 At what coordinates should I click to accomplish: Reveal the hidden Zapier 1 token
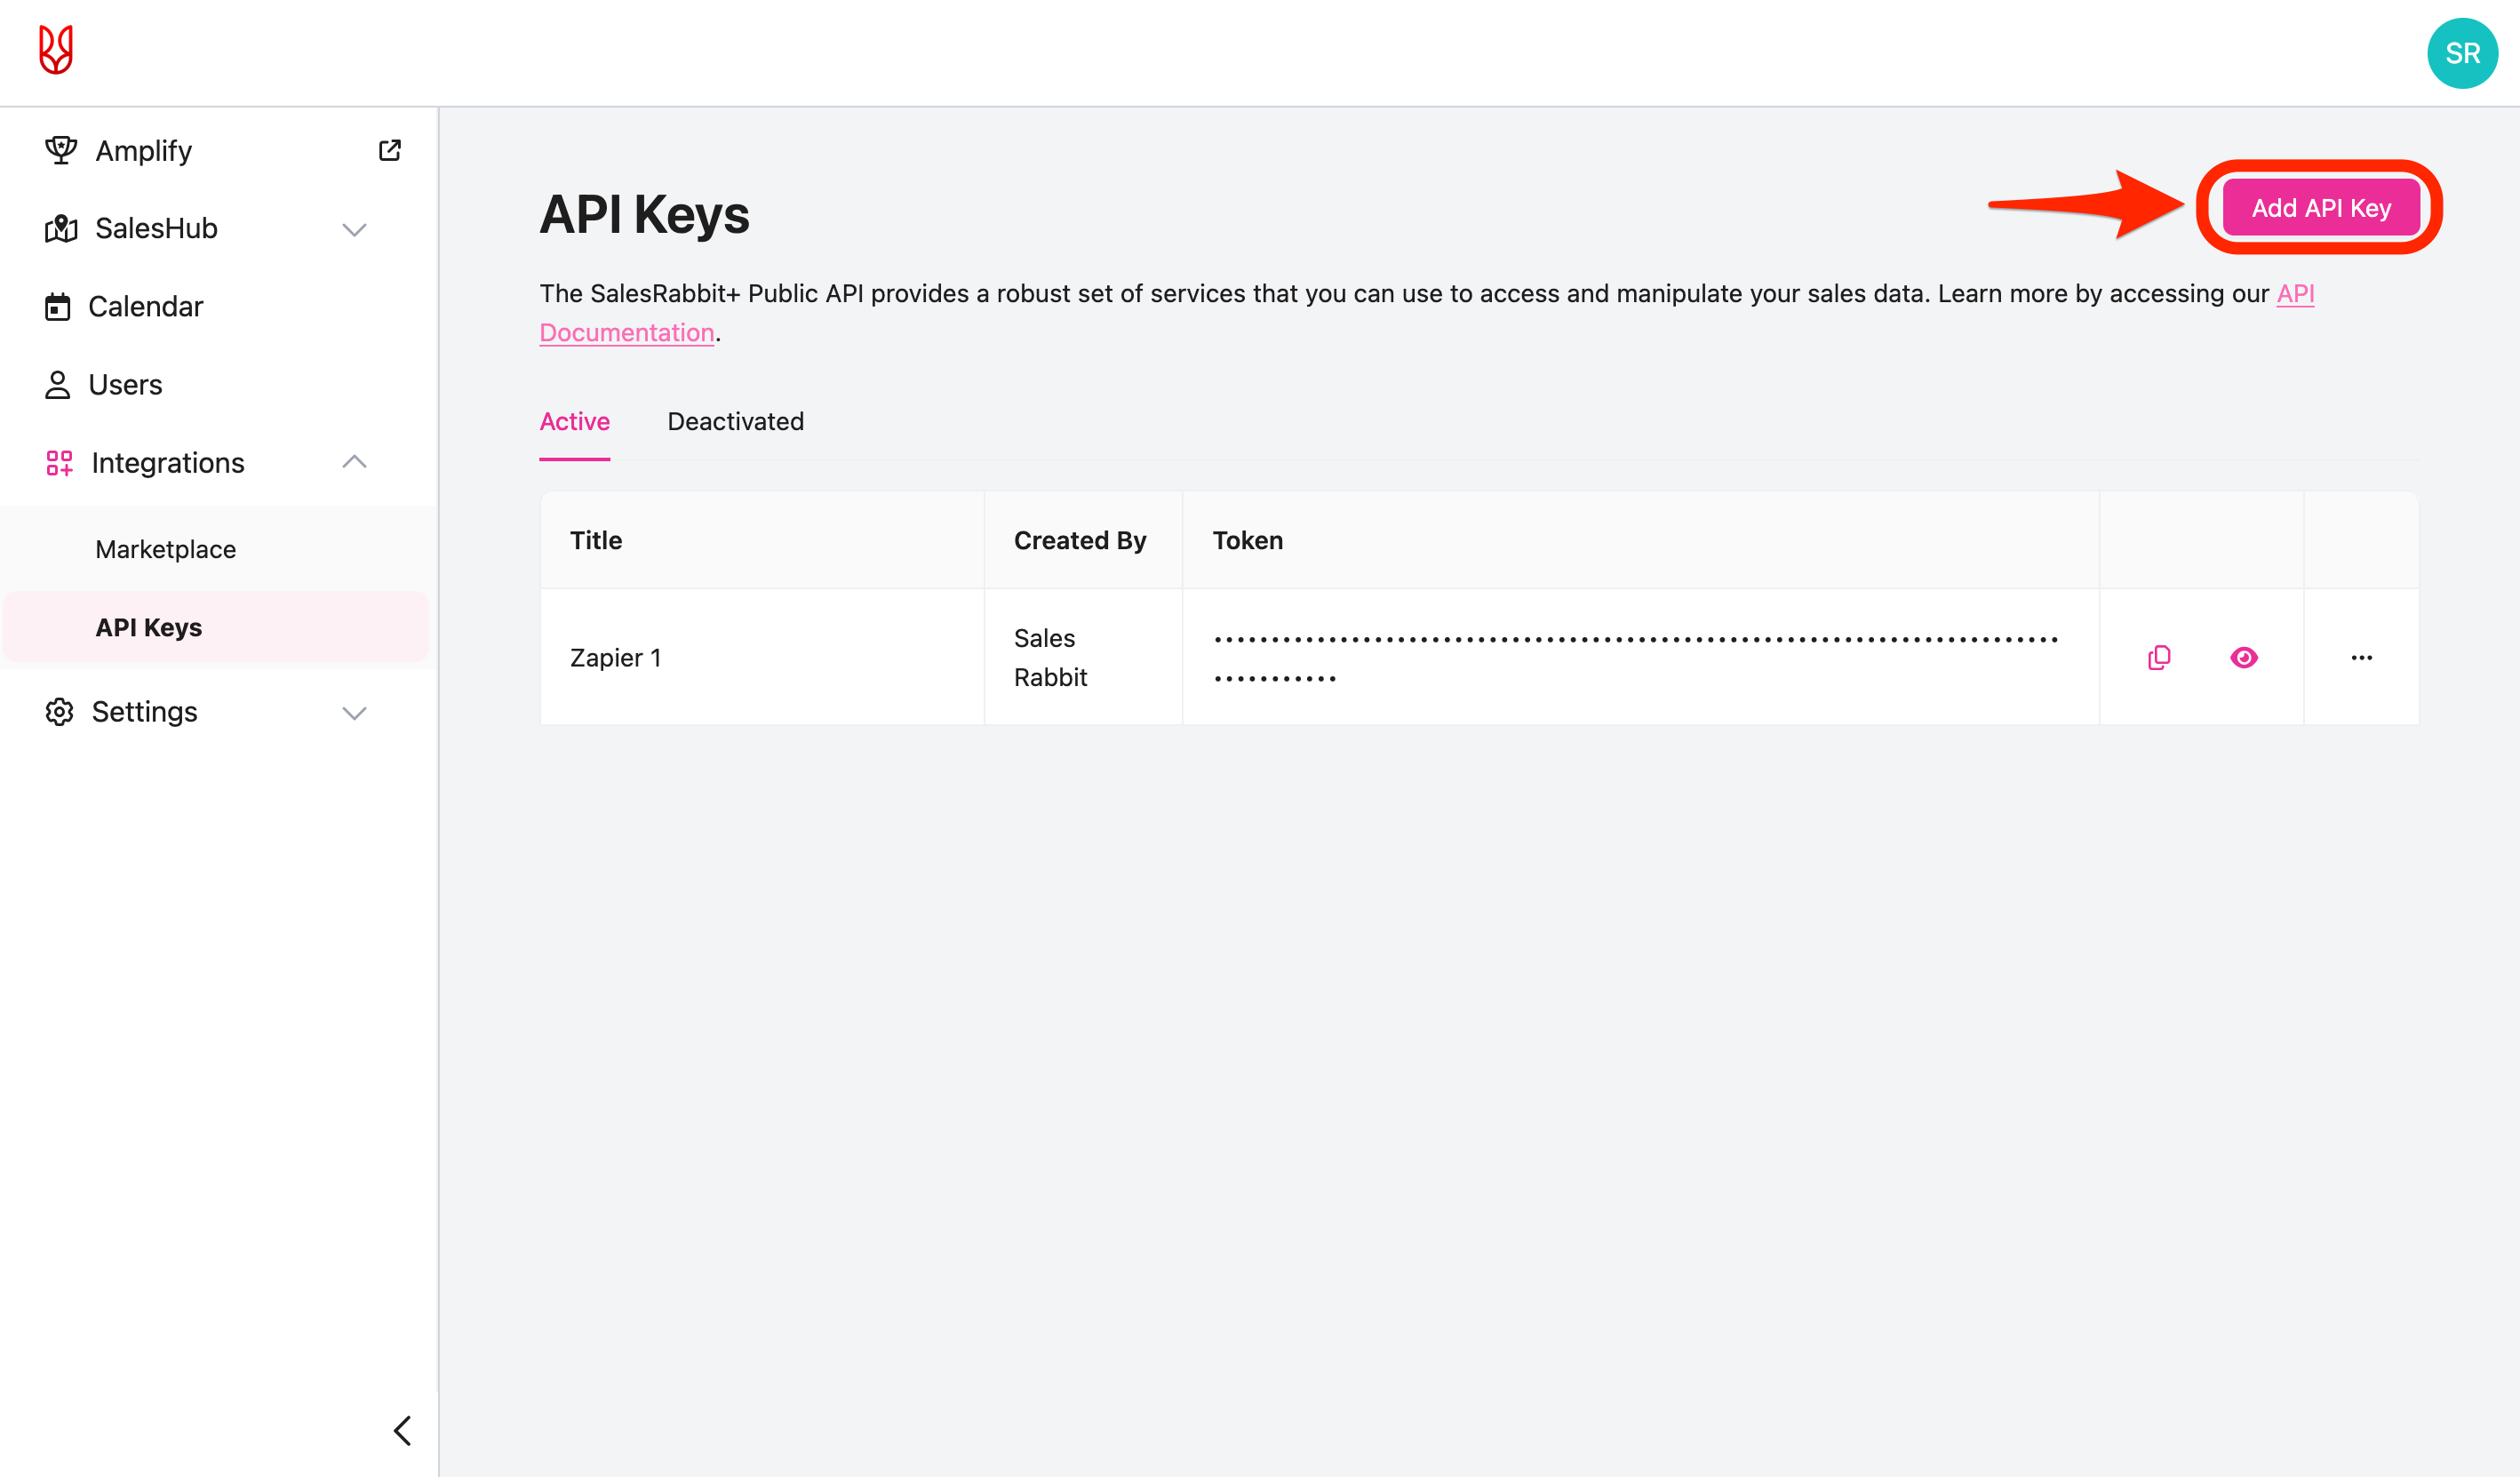2243,657
